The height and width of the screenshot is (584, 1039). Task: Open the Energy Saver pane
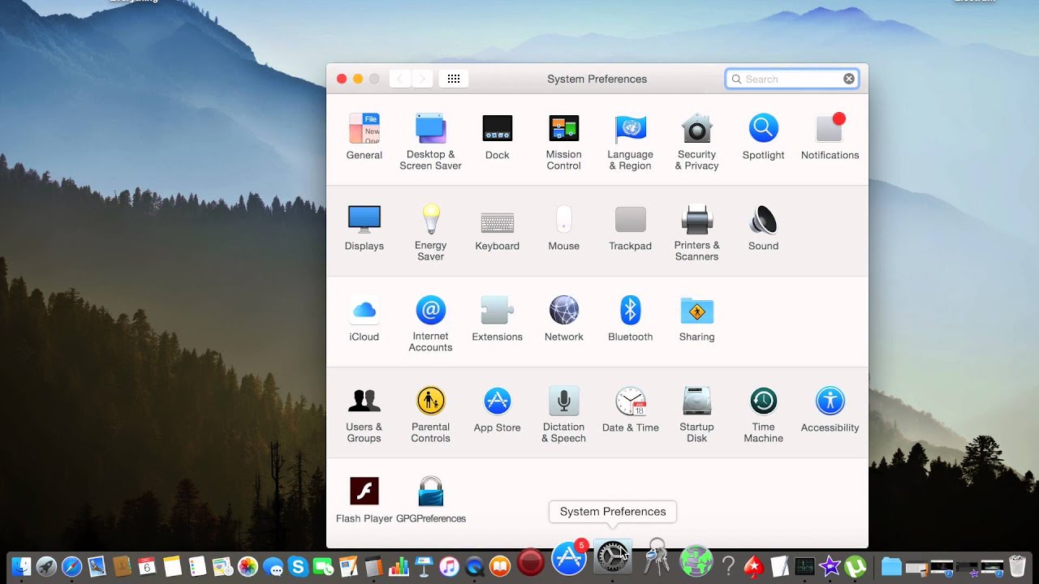click(x=430, y=233)
